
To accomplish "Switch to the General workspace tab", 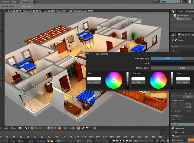I will 25,2.
